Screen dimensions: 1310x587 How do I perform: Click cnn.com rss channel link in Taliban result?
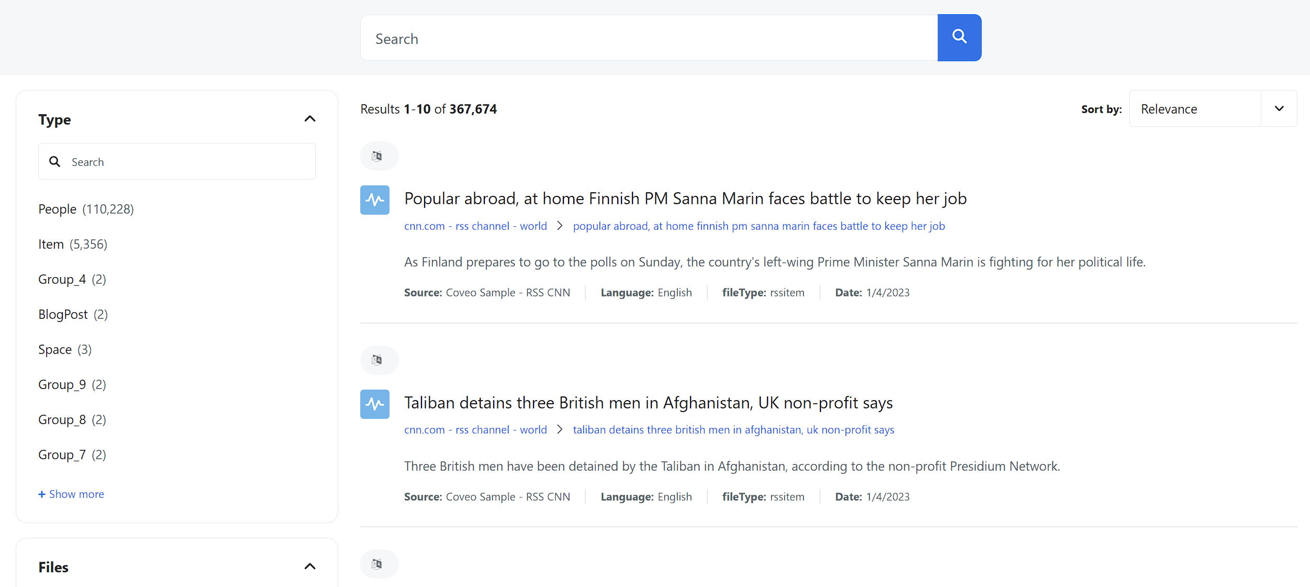475,430
